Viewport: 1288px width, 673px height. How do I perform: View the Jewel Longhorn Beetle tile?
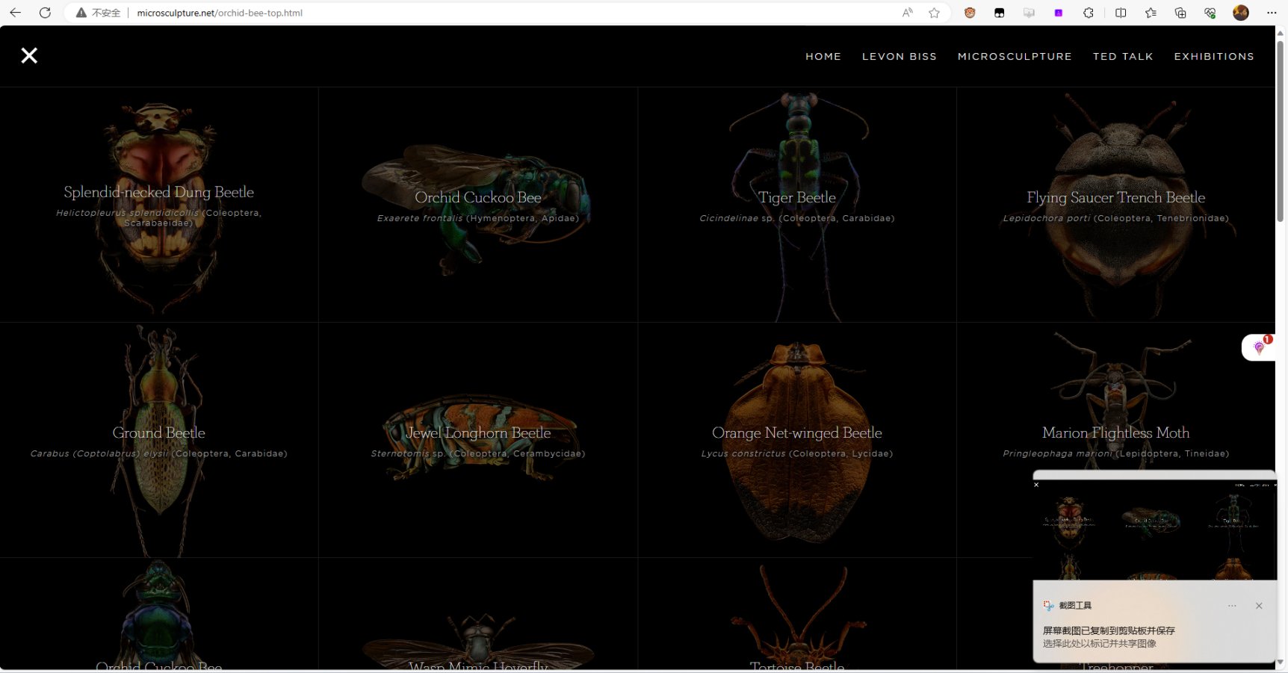point(478,440)
